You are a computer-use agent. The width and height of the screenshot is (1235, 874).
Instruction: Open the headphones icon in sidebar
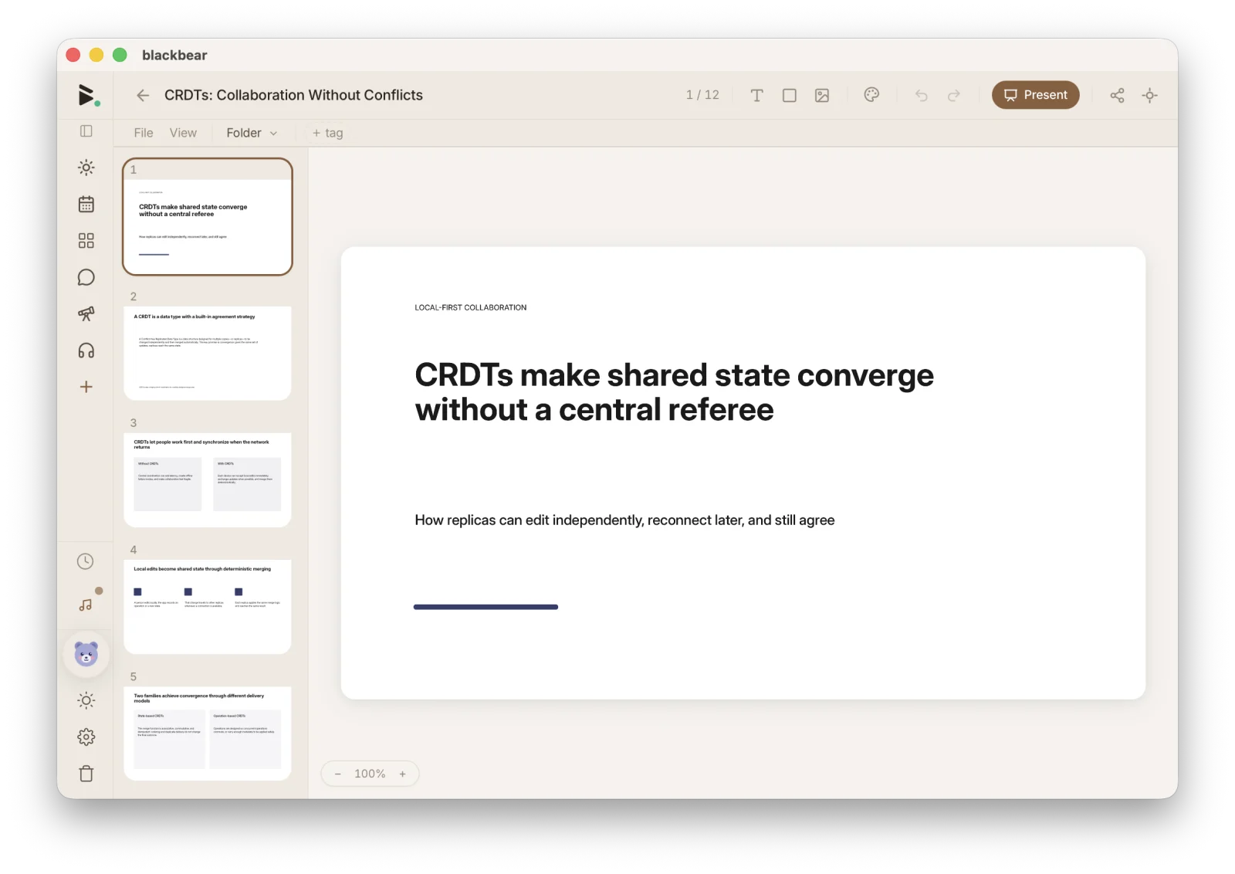(86, 351)
